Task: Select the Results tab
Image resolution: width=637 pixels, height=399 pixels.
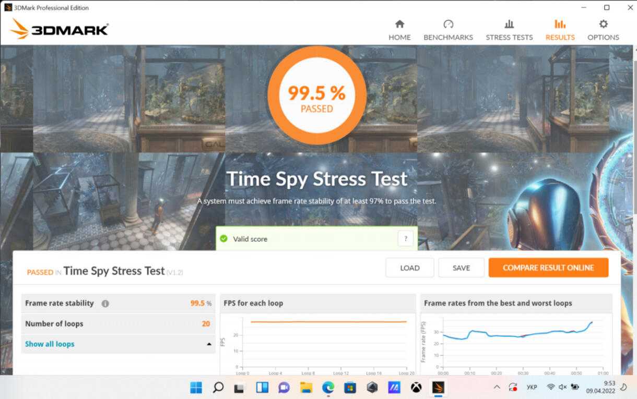Action: coord(560,30)
